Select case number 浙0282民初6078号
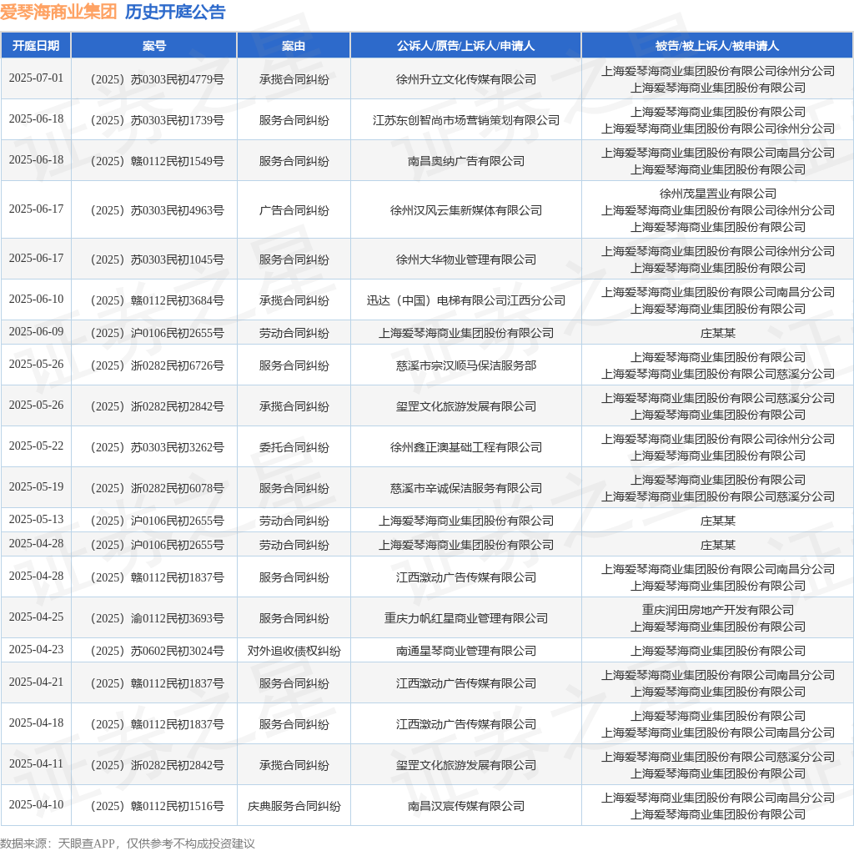 158,488
